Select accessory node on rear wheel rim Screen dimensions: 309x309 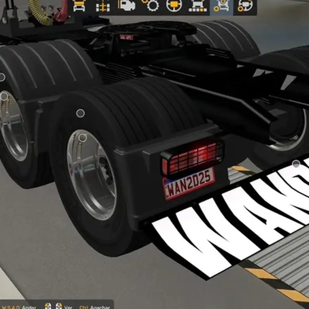(x=83, y=138)
